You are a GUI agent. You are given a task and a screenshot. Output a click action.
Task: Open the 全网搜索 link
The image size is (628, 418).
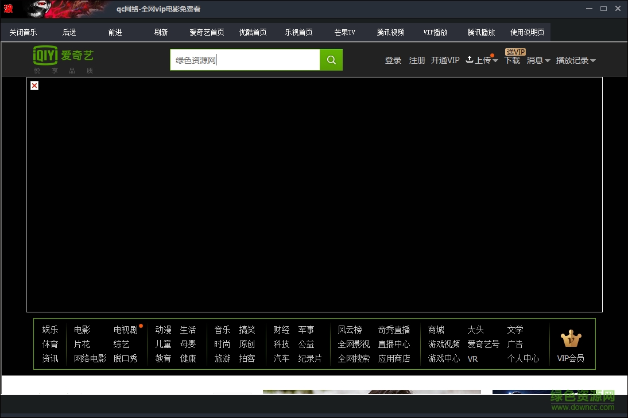point(354,358)
